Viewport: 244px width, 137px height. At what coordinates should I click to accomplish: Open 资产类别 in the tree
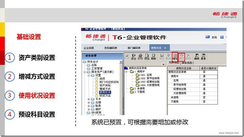point(105,86)
